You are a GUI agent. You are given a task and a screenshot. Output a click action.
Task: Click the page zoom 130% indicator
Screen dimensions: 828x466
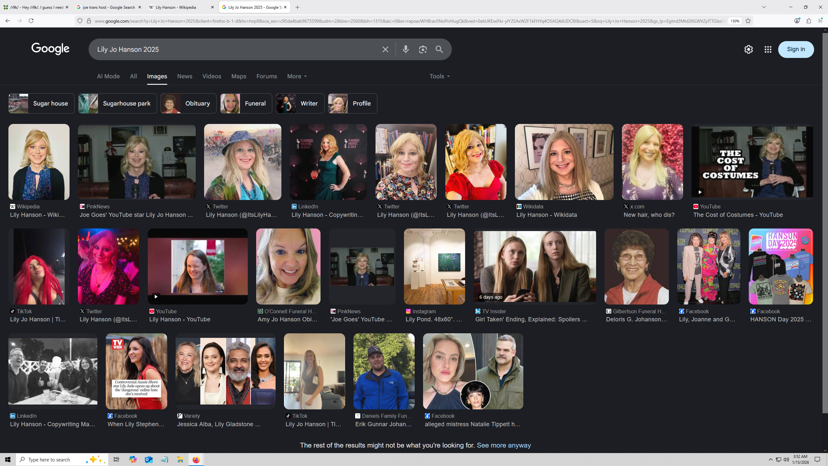(x=735, y=21)
